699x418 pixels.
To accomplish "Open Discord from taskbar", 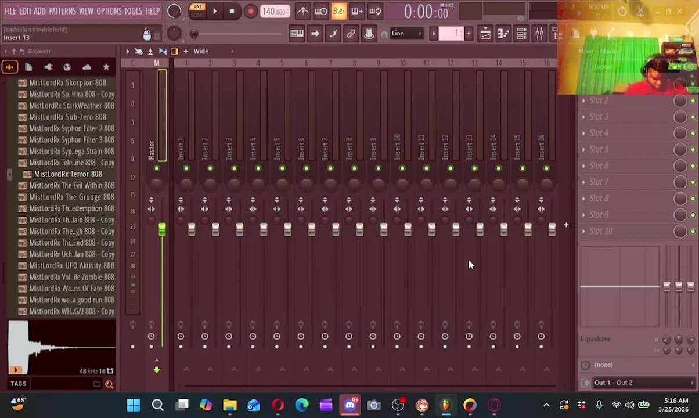I will click(x=350, y=405).
